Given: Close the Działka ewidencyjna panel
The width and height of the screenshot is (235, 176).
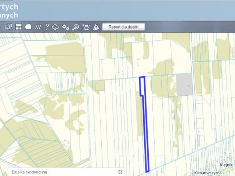Looking at the screenshot, I should 120,172.
